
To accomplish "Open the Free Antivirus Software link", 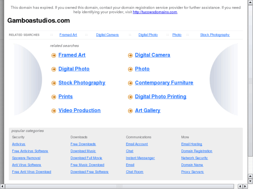I will point(30,151).
